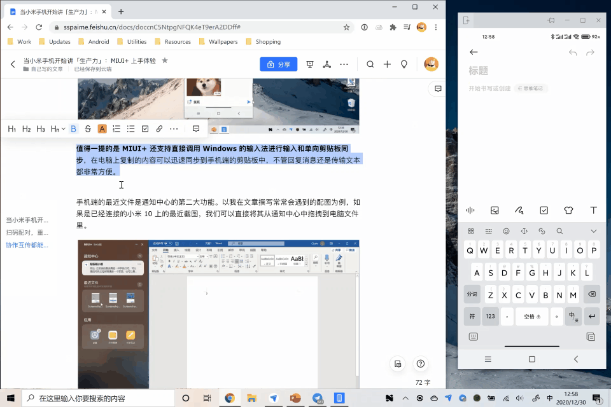The image size is (611, 407).
Task: Open the notifications lightbulb icon
Action: [404, 64]
